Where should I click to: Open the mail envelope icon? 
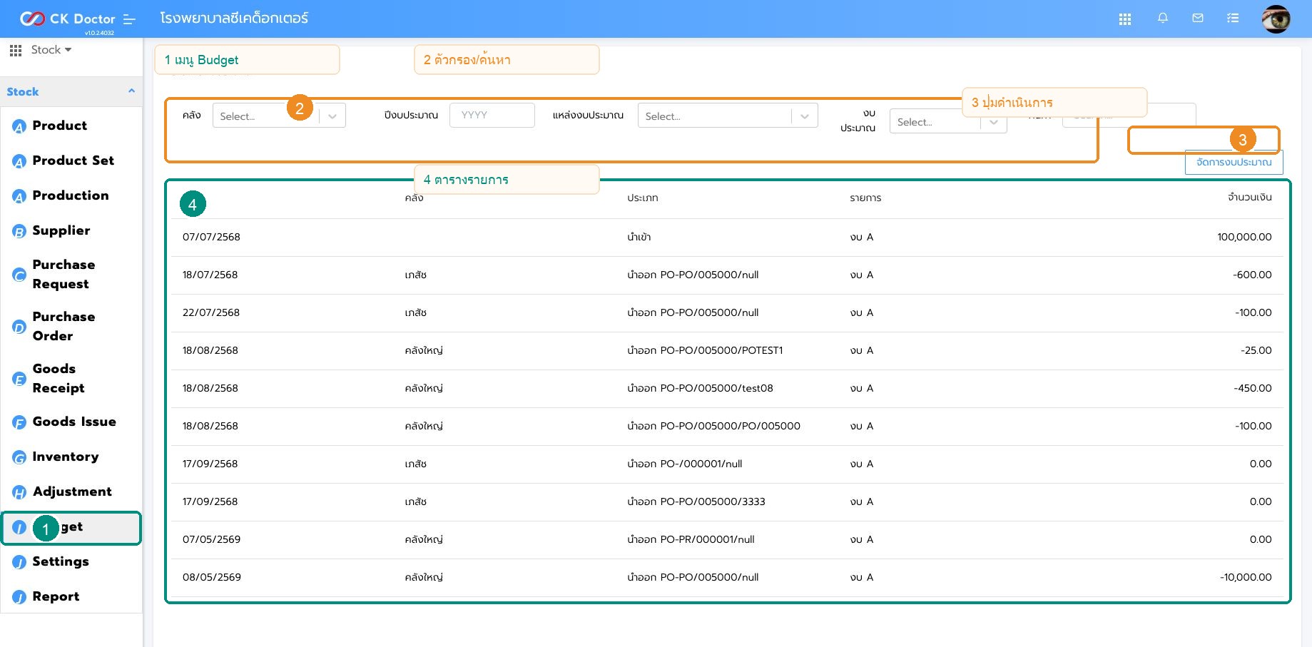(1198, 18)
